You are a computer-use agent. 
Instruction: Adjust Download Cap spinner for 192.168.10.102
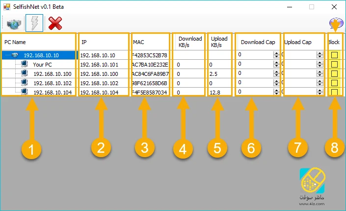[x=276, y=83]
